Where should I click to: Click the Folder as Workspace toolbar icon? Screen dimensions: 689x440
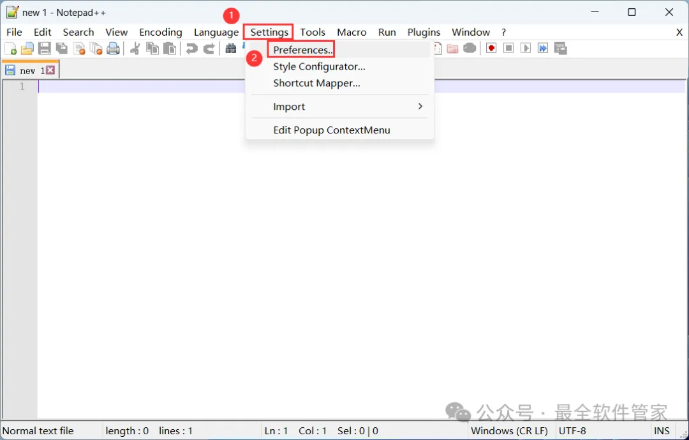click(x=452, y=49)
